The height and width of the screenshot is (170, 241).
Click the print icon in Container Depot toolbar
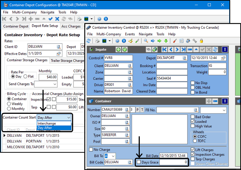click(x=80, y=19)
